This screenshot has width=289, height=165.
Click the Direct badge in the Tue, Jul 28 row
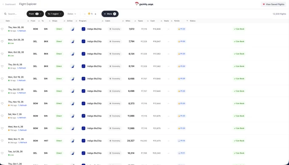click(x=59, y=153)
